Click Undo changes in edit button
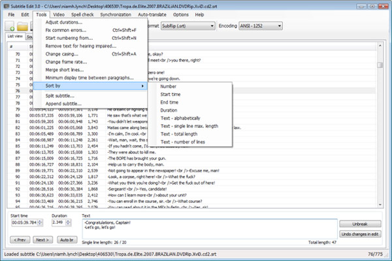This screenshot has width=392, height=261. click(361, 234)
